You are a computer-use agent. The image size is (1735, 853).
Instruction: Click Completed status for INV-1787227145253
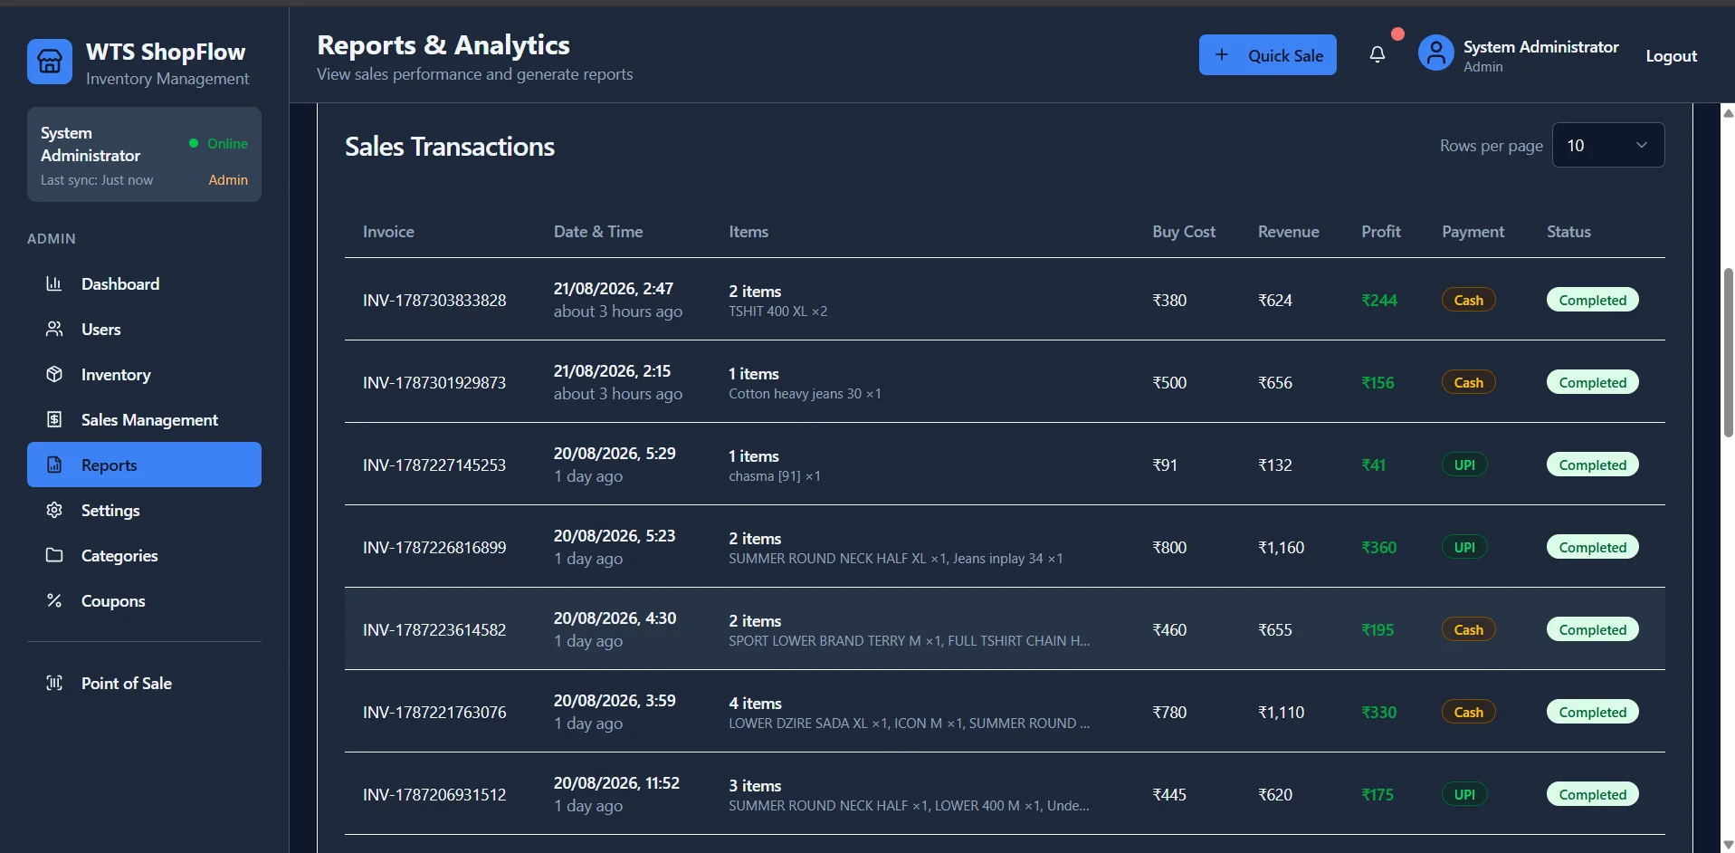(x=1592, y=465)
